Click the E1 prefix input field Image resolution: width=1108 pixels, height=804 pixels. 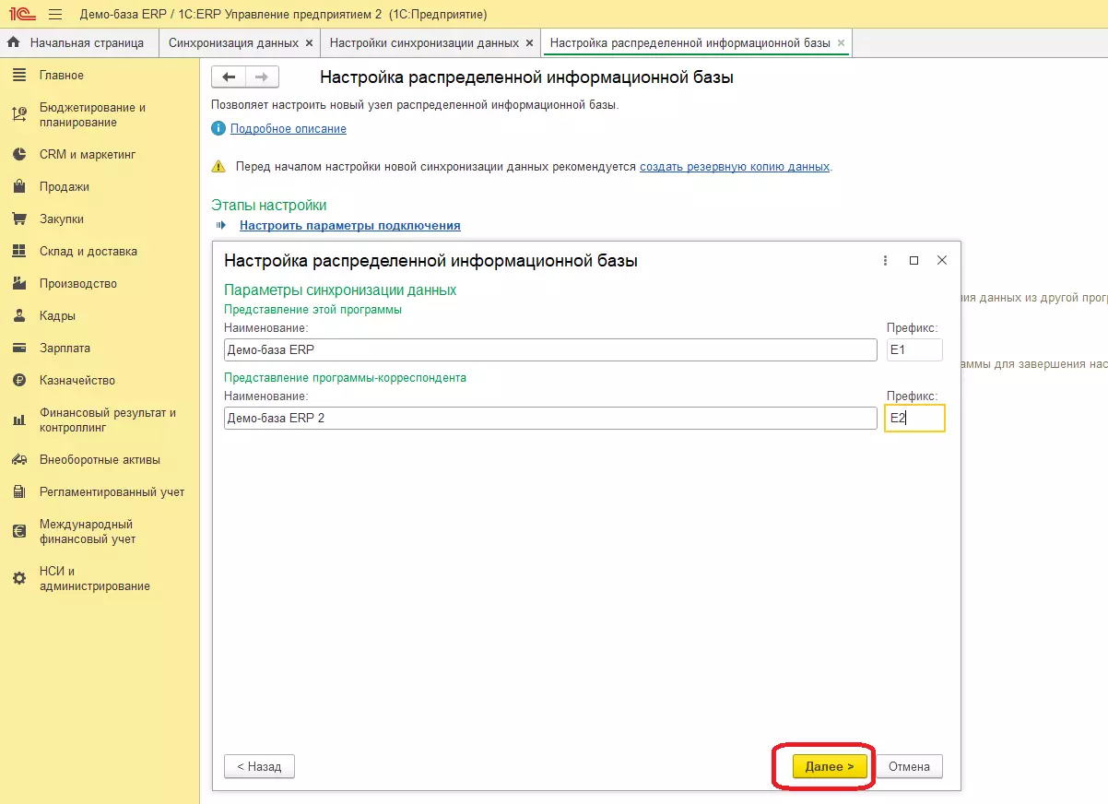click(914, 349)
